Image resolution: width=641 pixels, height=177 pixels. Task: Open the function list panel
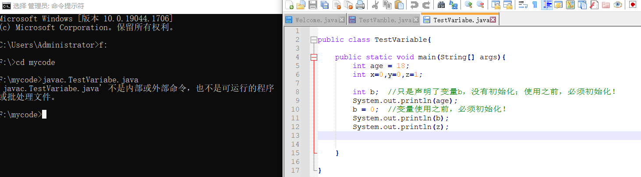coord(594,5)
